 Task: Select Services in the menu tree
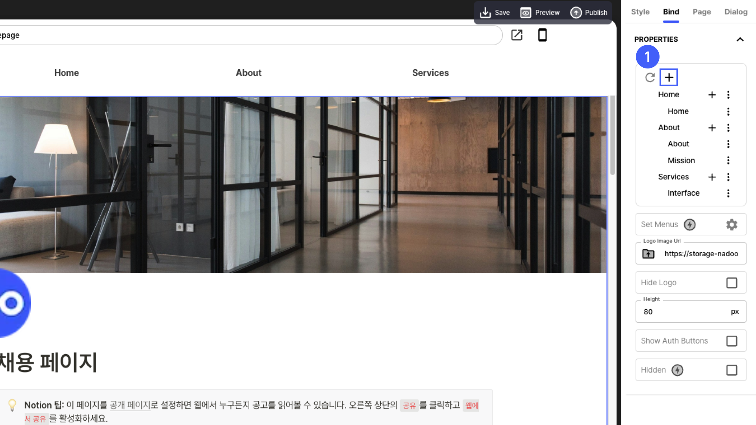pyautogui.click(x=673, y=177)
